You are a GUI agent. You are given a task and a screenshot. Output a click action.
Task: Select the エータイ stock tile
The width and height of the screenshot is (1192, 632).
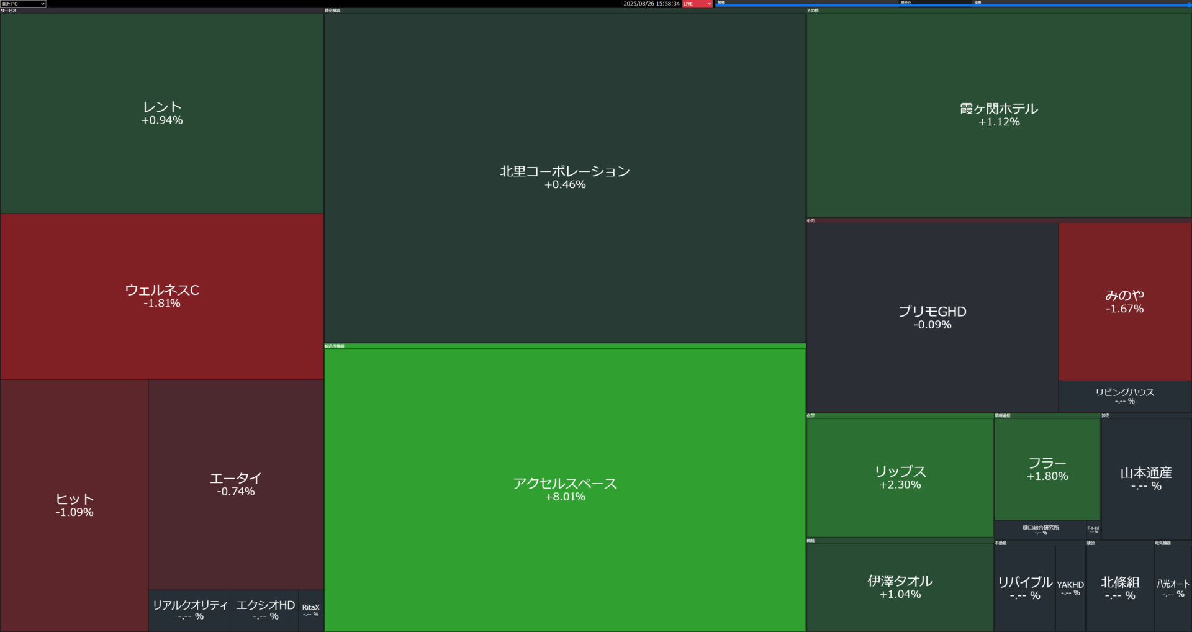pyautogui.click(x=236, y=484)
